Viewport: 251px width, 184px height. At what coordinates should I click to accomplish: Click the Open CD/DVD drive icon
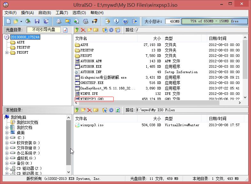coord(28,21)
